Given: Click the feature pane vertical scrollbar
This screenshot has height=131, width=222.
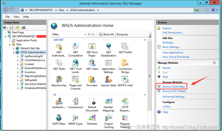Looking at the screenshot, I should (150, 76).
